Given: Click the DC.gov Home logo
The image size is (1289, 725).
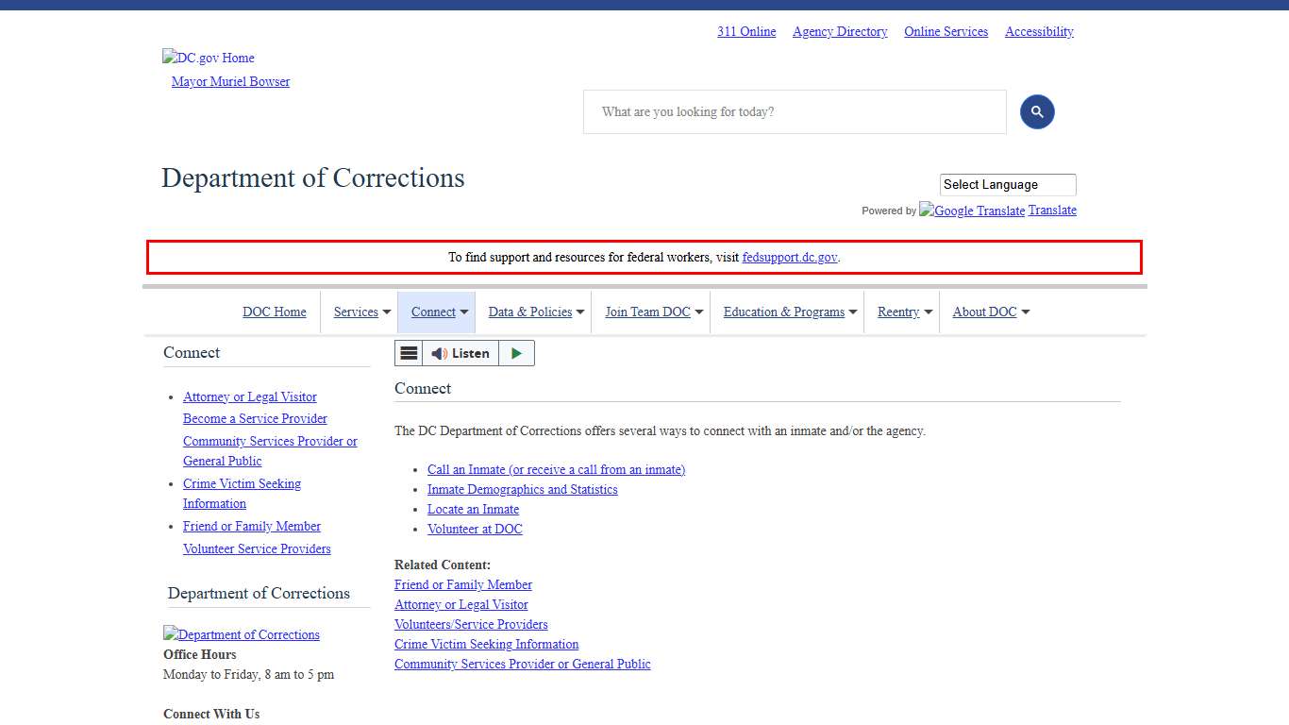Looking at the screenshot, I should point(209,58).
